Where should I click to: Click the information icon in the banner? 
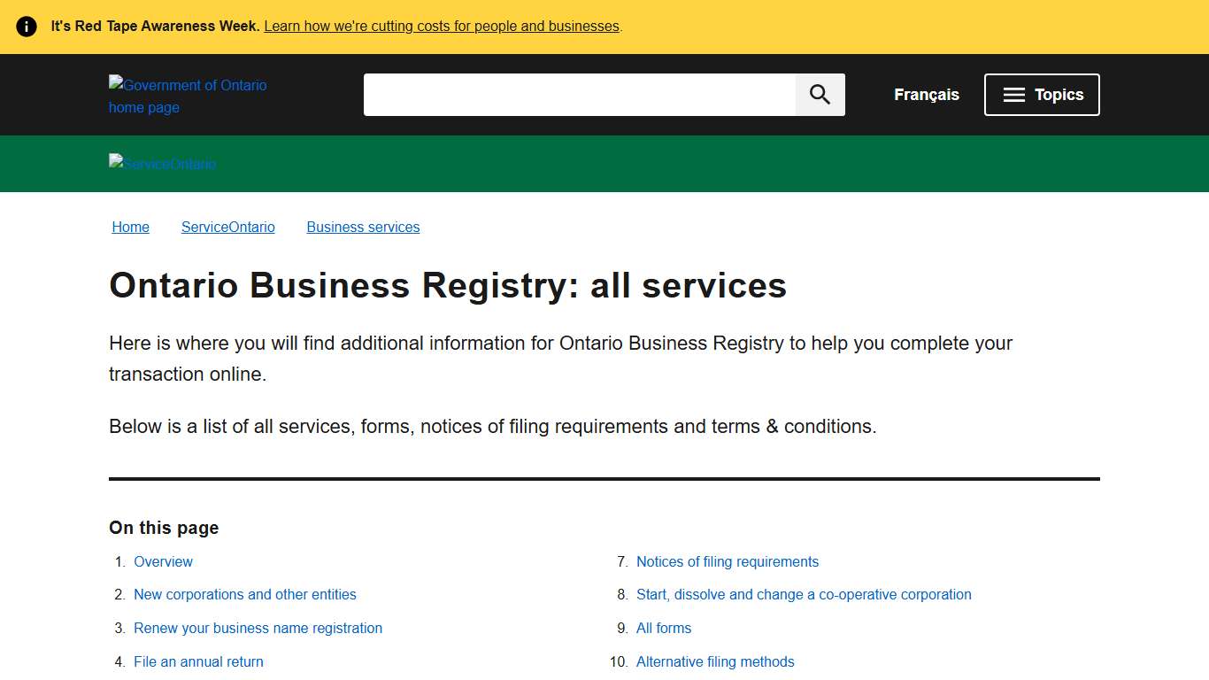coord(26,26)
